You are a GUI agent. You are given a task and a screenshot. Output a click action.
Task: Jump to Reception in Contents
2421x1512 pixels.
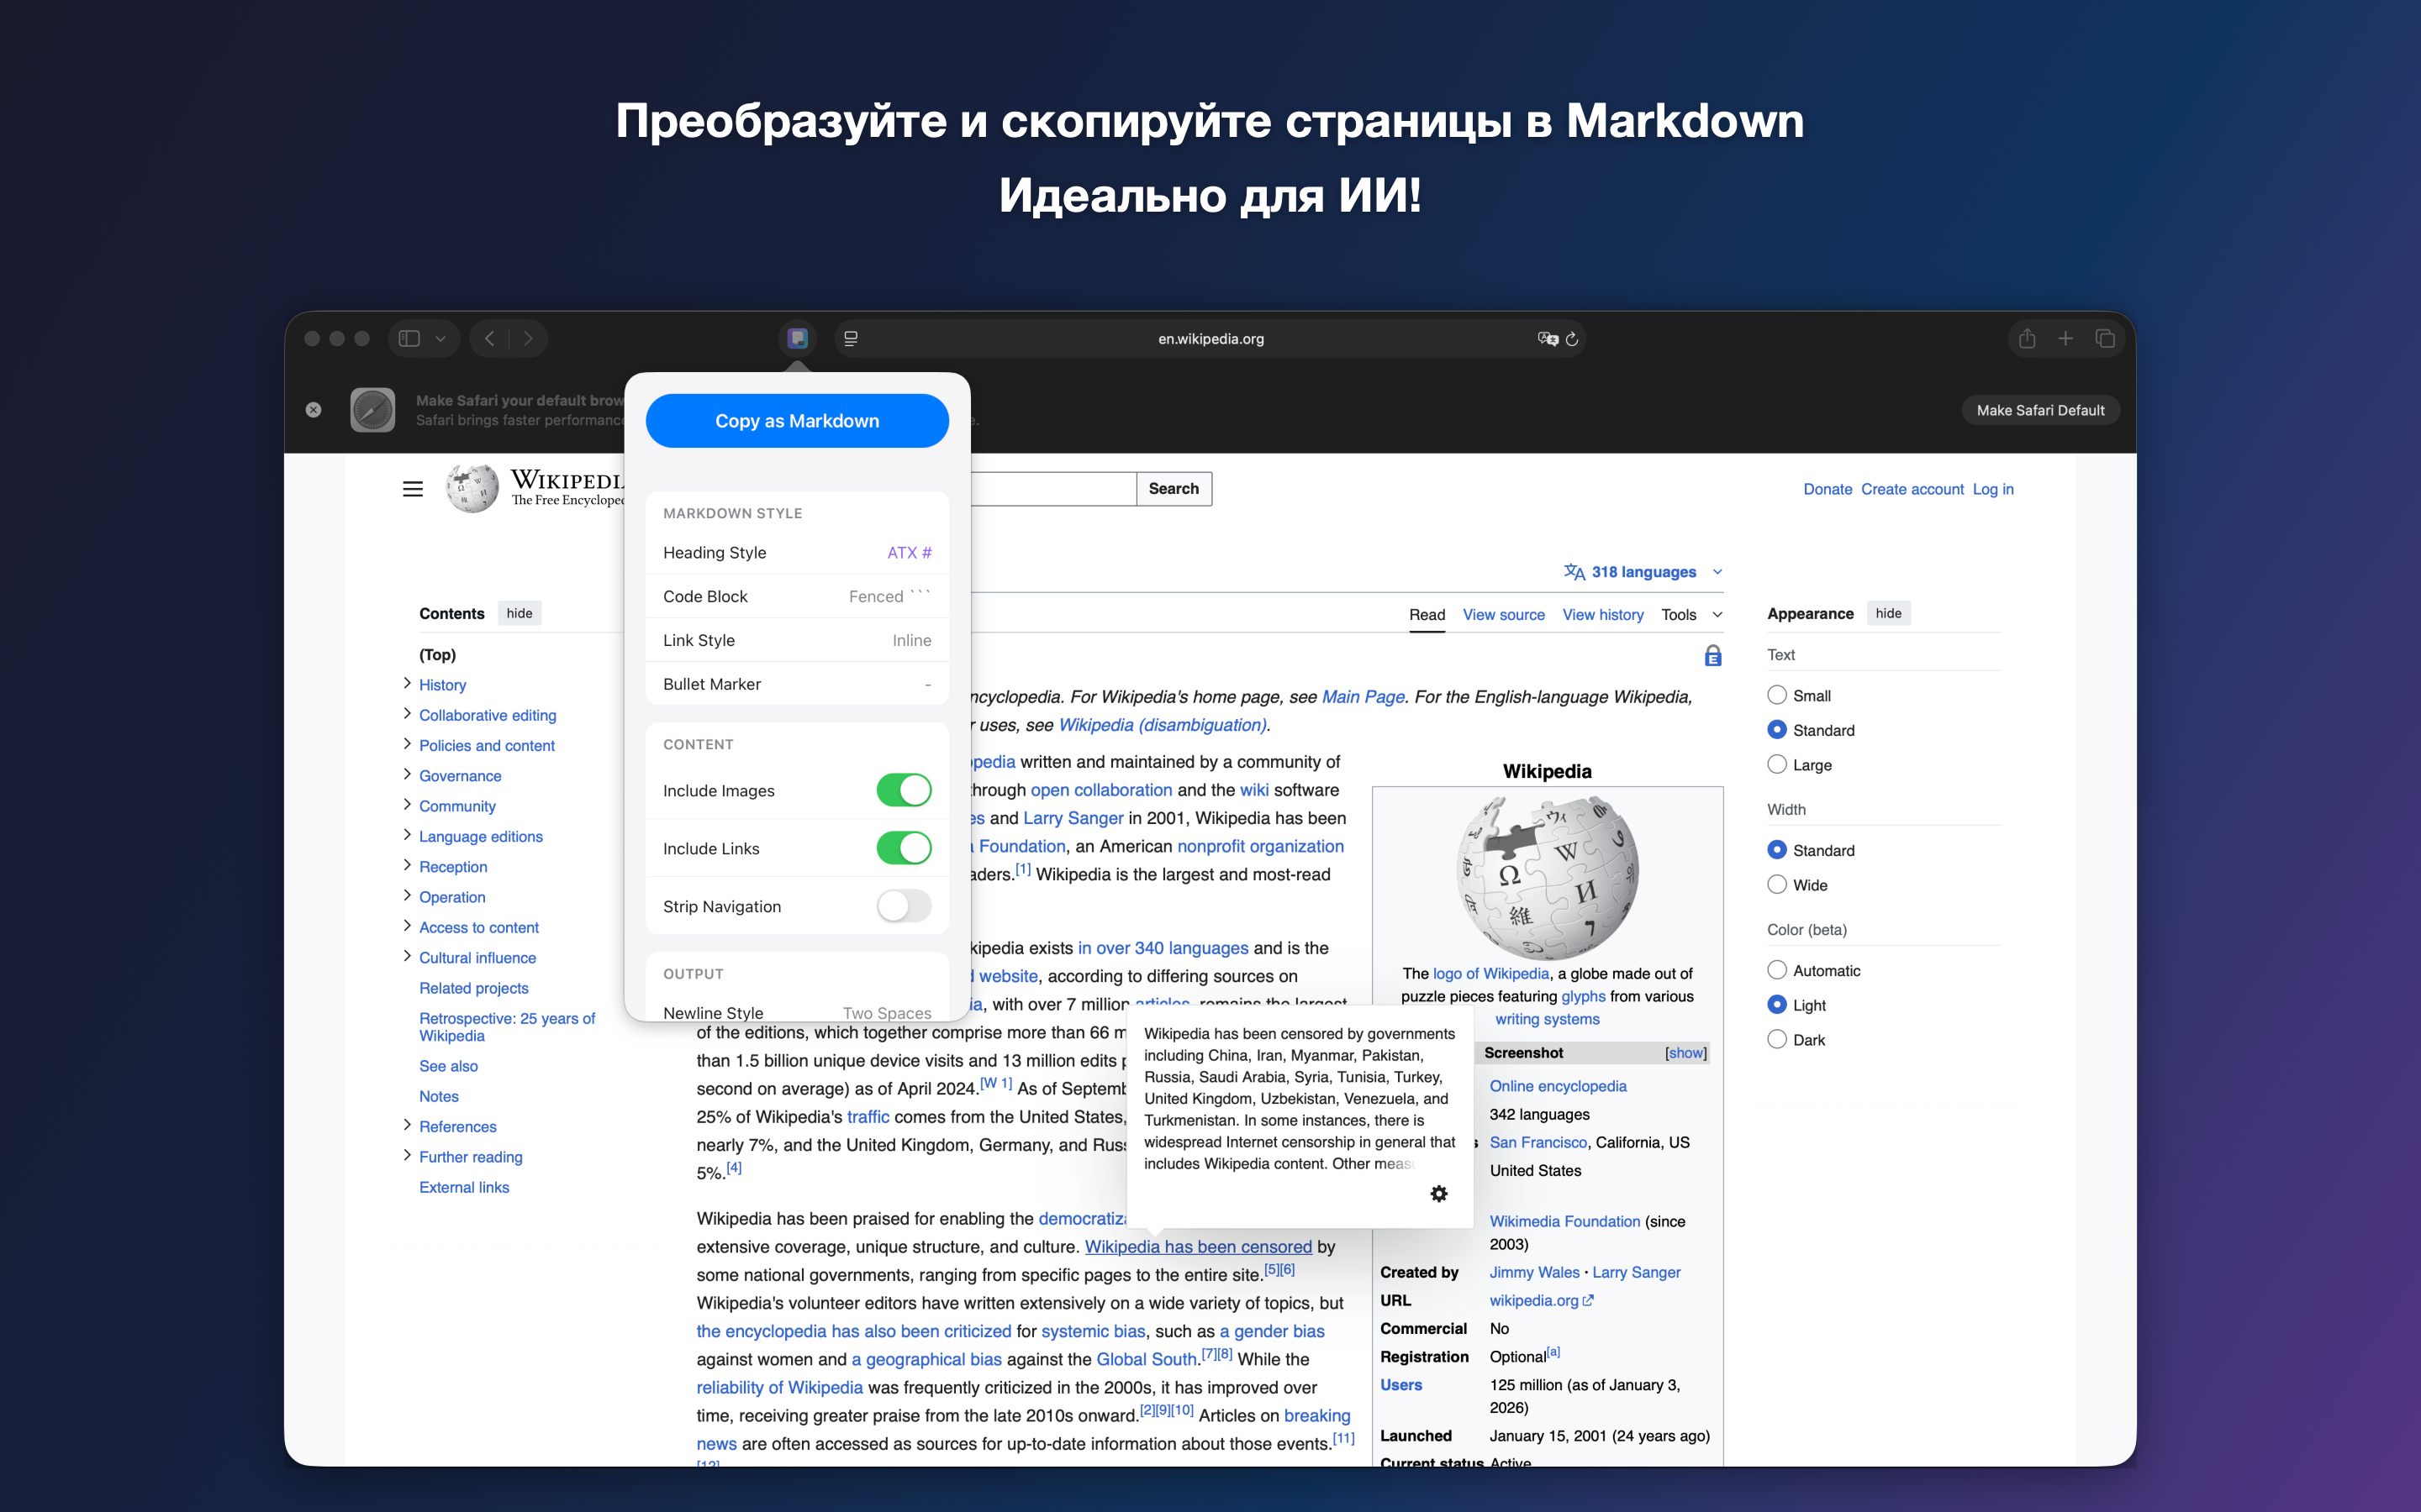click(x=453, y=867)
